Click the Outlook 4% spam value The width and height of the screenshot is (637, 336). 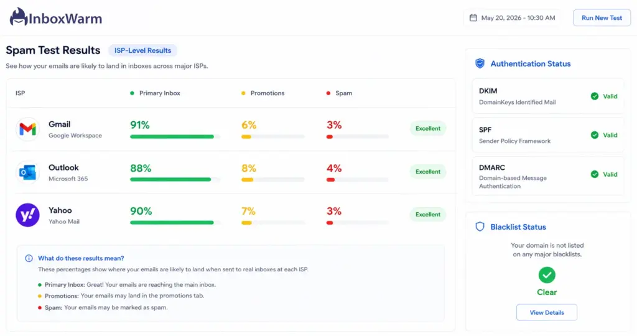(334, 168)
